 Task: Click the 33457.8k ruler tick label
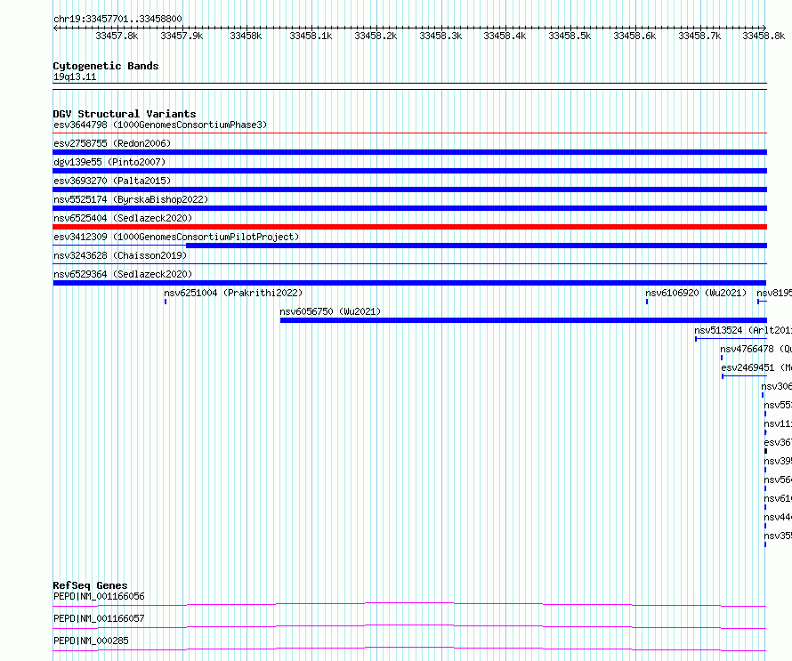[x=117, y=36]
